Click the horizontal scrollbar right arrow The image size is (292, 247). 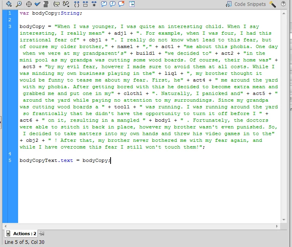point(277,226)
